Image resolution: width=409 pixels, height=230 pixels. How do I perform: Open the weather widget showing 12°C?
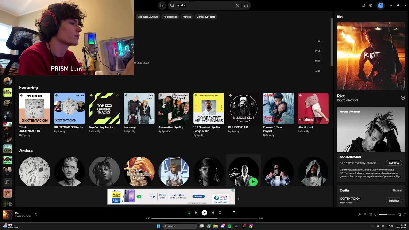coord(11,226)
